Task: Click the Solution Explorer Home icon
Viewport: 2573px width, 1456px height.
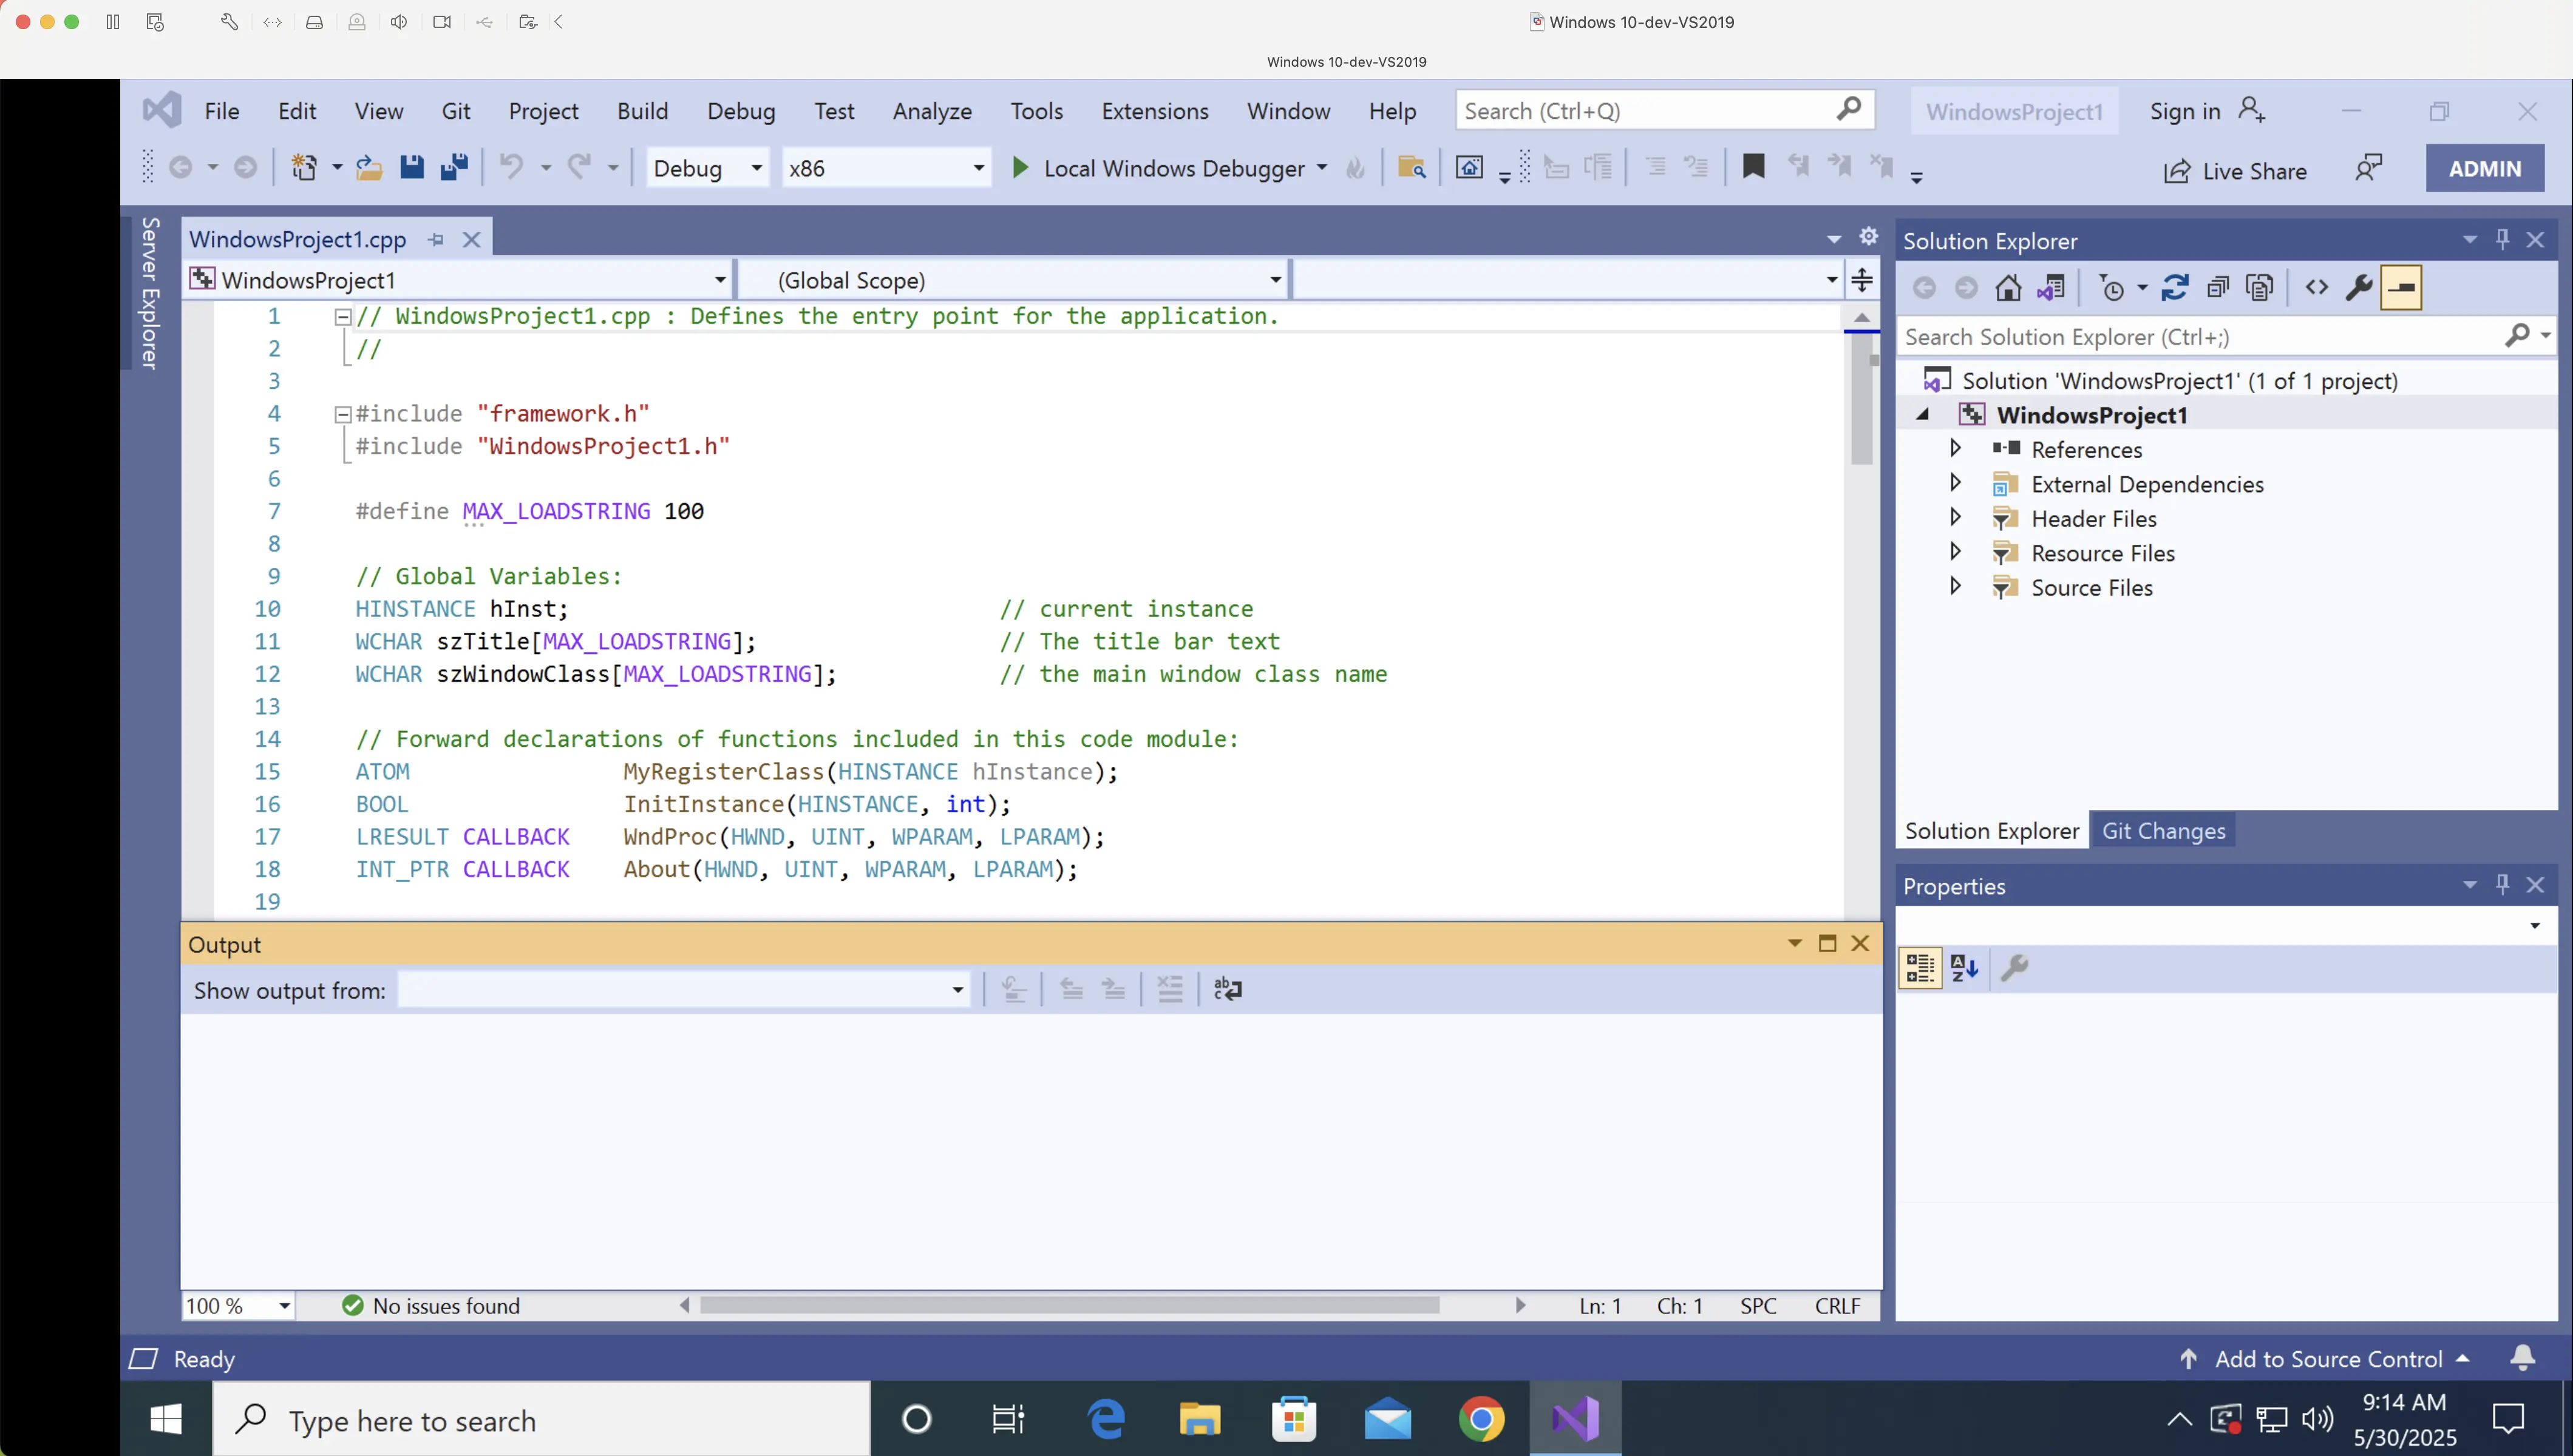Action: [x=2008, y=288]
